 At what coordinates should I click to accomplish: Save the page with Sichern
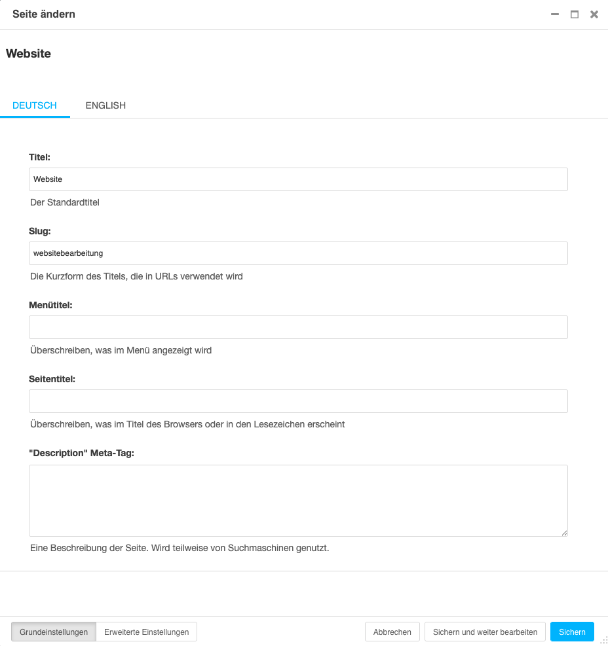(572, 631)
